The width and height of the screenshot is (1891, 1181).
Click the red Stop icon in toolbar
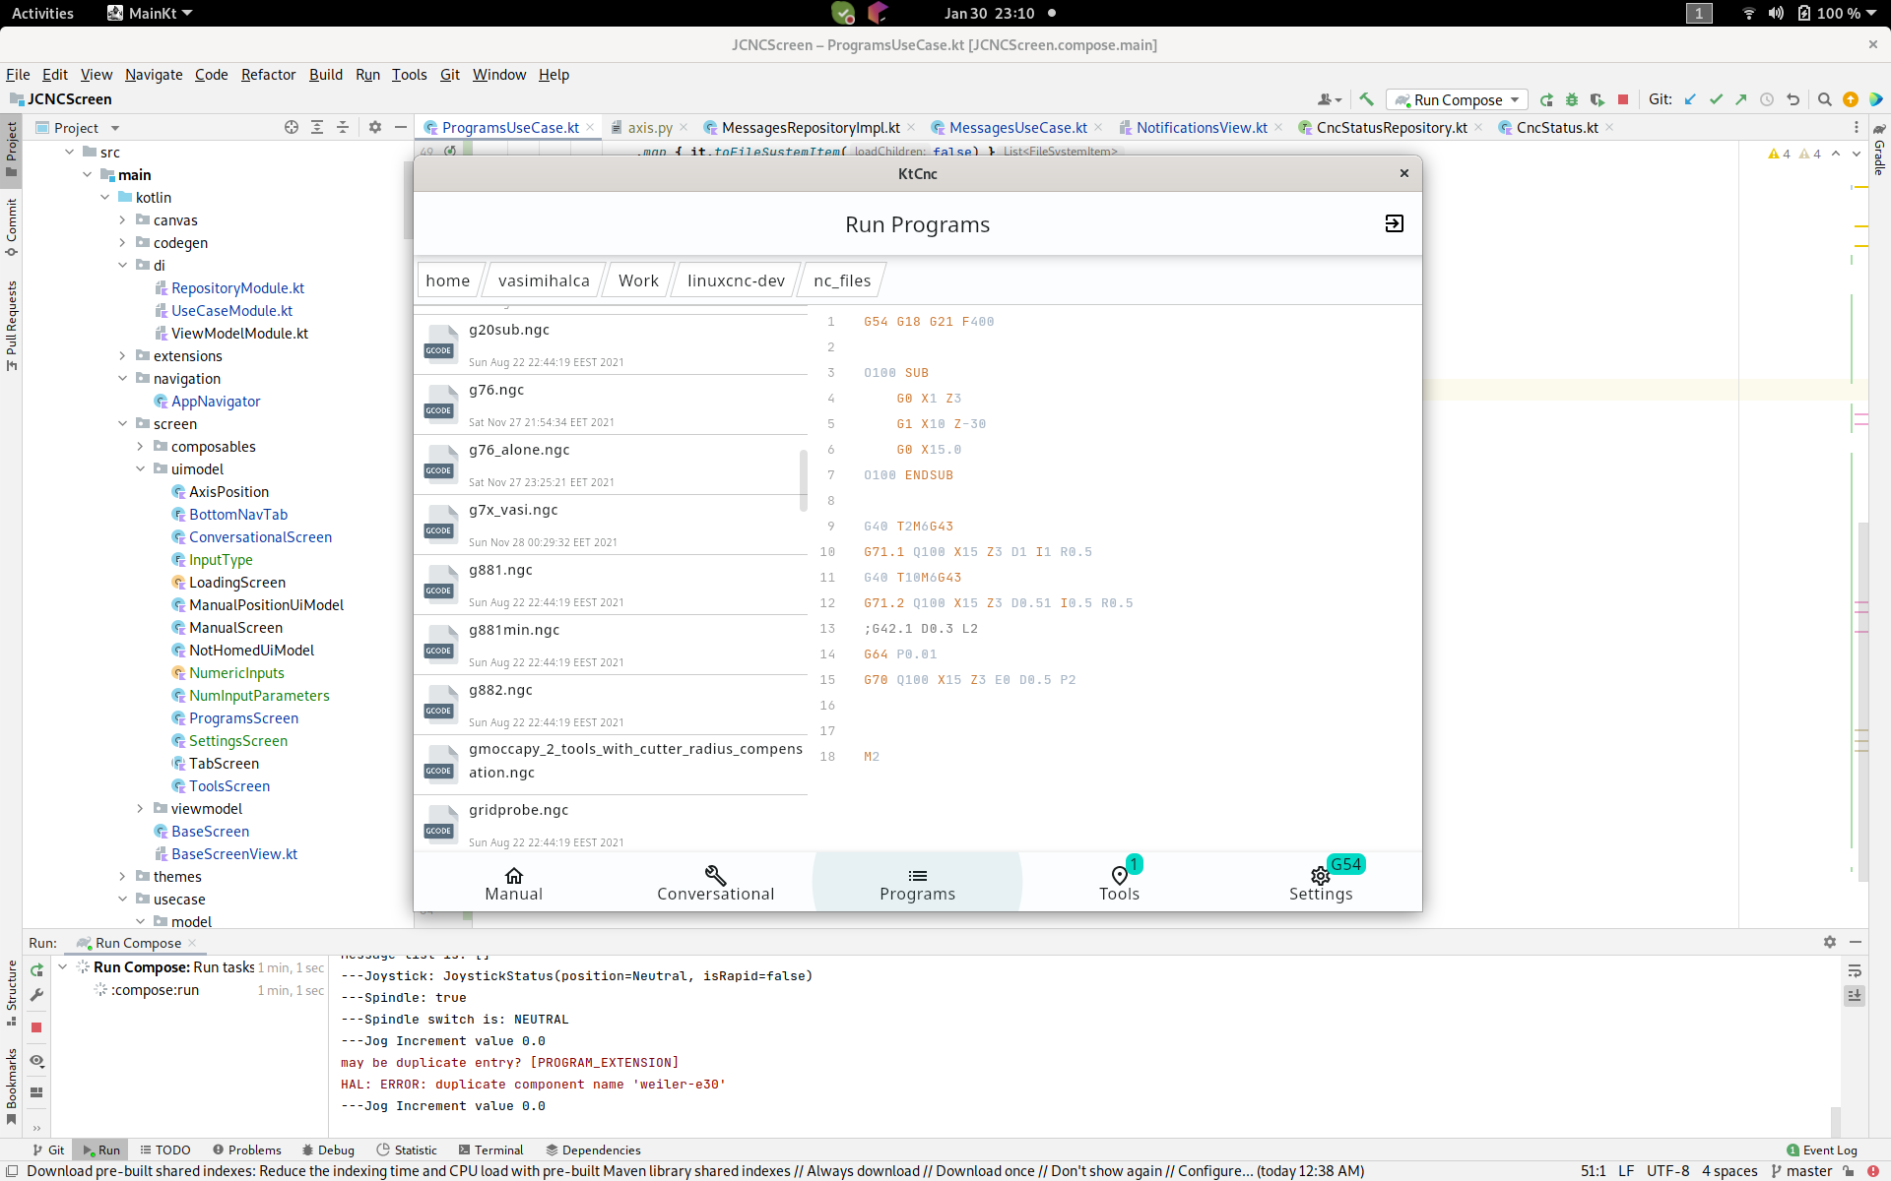click(1623, 99)
